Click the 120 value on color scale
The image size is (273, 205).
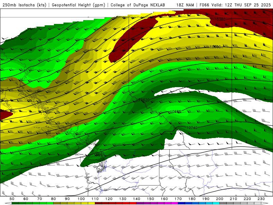109,199
